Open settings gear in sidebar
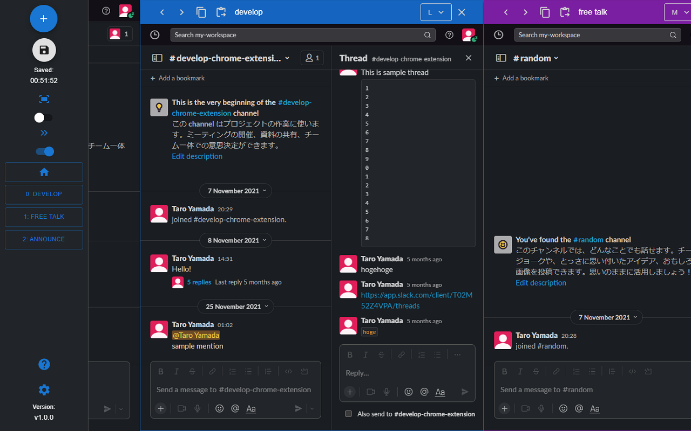The height and width of the screenshot is (431, 691). pyautogui.click(x=44, y=390)
